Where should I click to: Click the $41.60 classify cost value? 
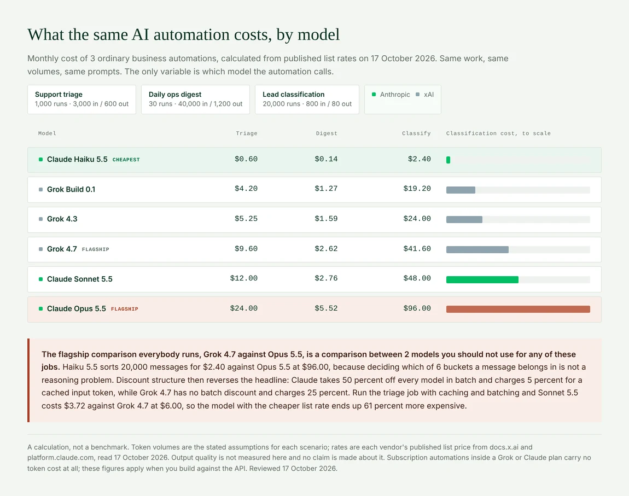[x=417, y=249]
